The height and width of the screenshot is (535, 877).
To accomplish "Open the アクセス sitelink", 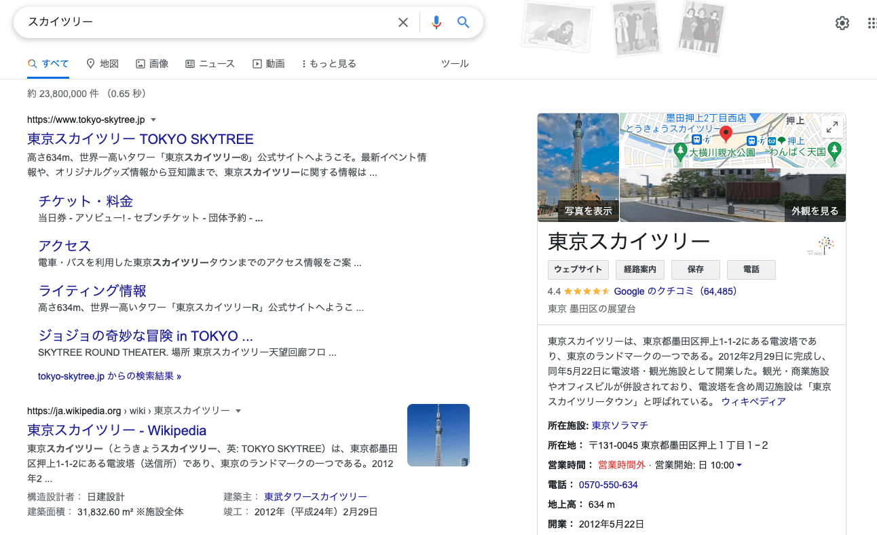I will pyautogui.click(x=64, y=246).
